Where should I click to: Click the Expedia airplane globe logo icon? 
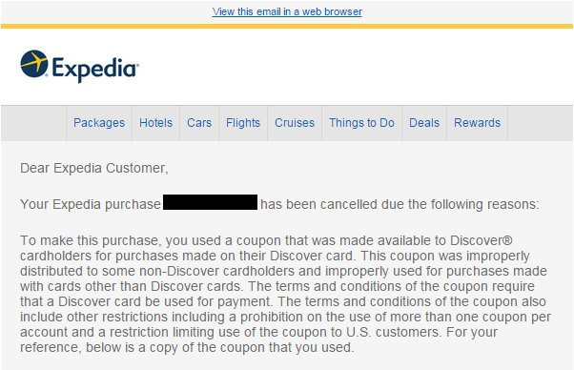pos(34,64)
